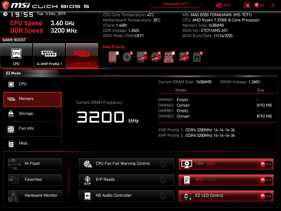Click the first hard drive boot device icon
The width and height of the screenshot is (281, 211).
[x=113, y=57]
